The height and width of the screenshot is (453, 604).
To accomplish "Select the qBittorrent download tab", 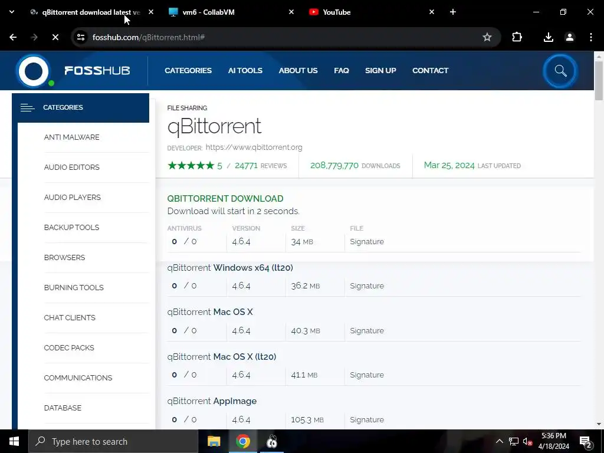I will tap(91, 12).
